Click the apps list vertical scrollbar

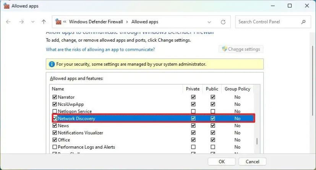pos(257,141)
